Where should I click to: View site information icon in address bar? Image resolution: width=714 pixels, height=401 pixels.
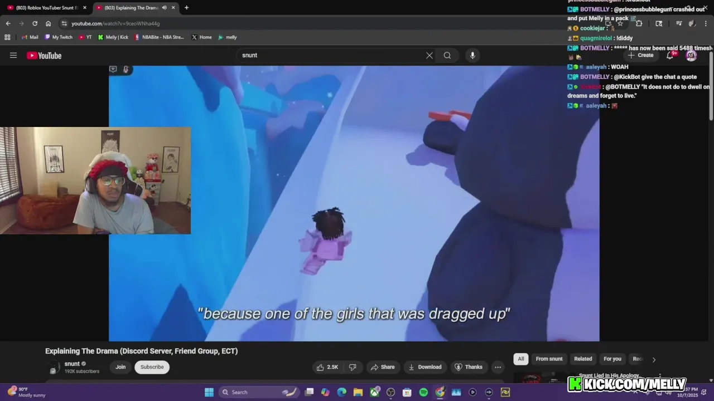64,23
